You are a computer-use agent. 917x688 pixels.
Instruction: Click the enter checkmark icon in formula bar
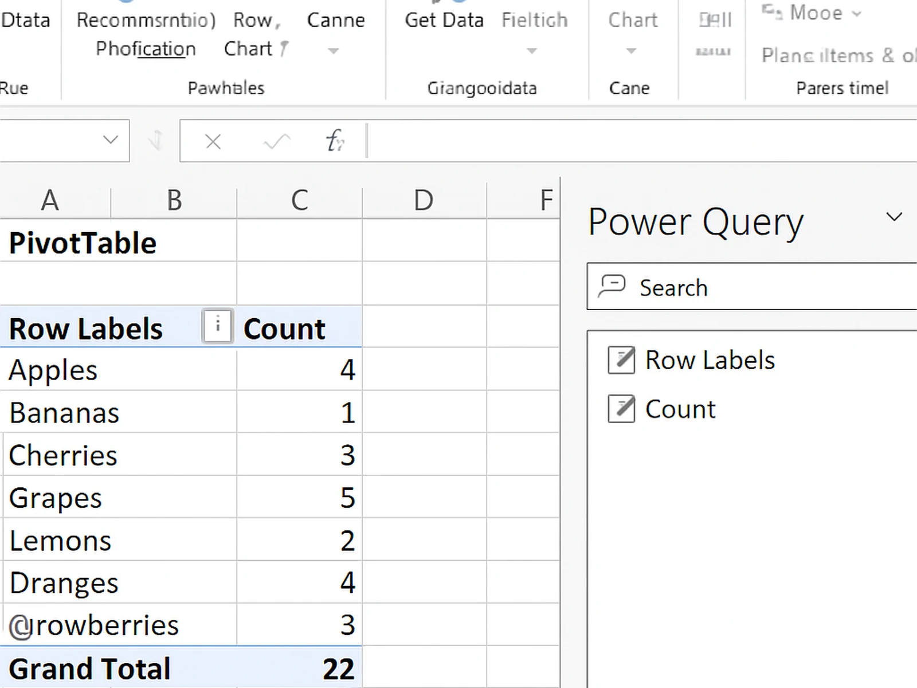tap(276, 142)
